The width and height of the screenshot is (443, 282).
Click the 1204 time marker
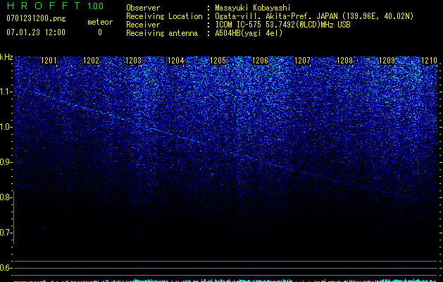pyautogui.click(x=176, y=61)
